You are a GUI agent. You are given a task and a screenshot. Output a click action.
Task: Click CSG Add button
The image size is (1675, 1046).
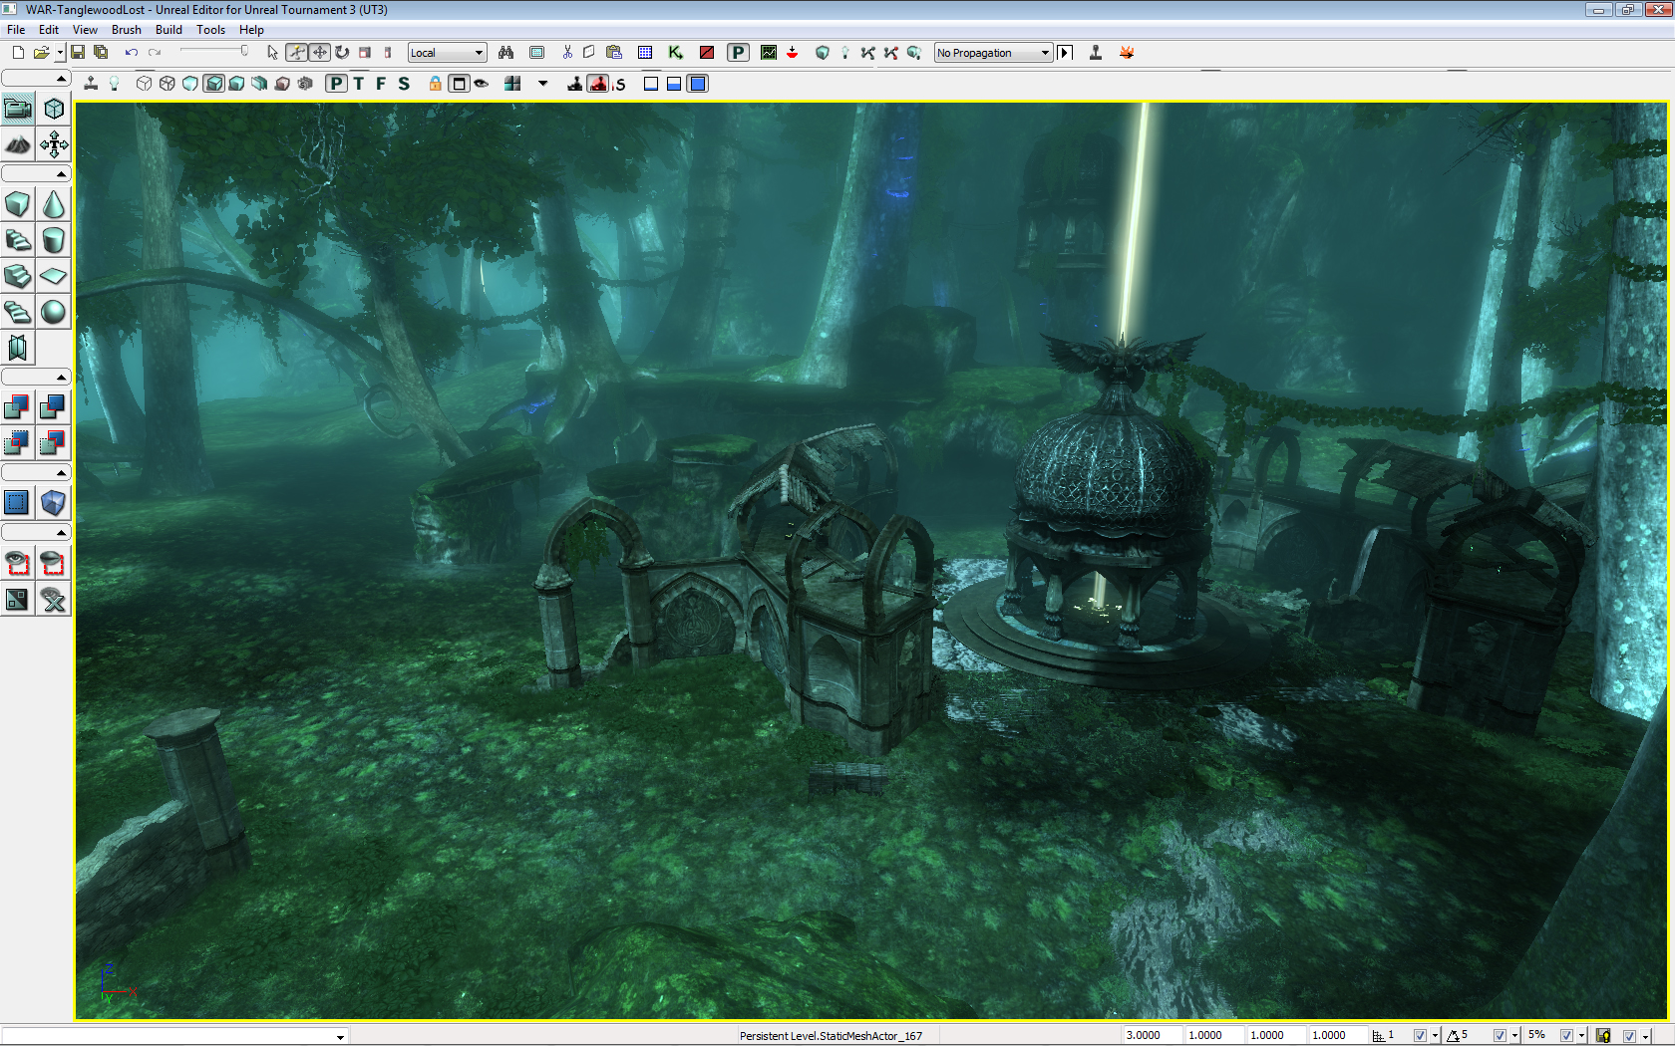(x=18, y=406)
